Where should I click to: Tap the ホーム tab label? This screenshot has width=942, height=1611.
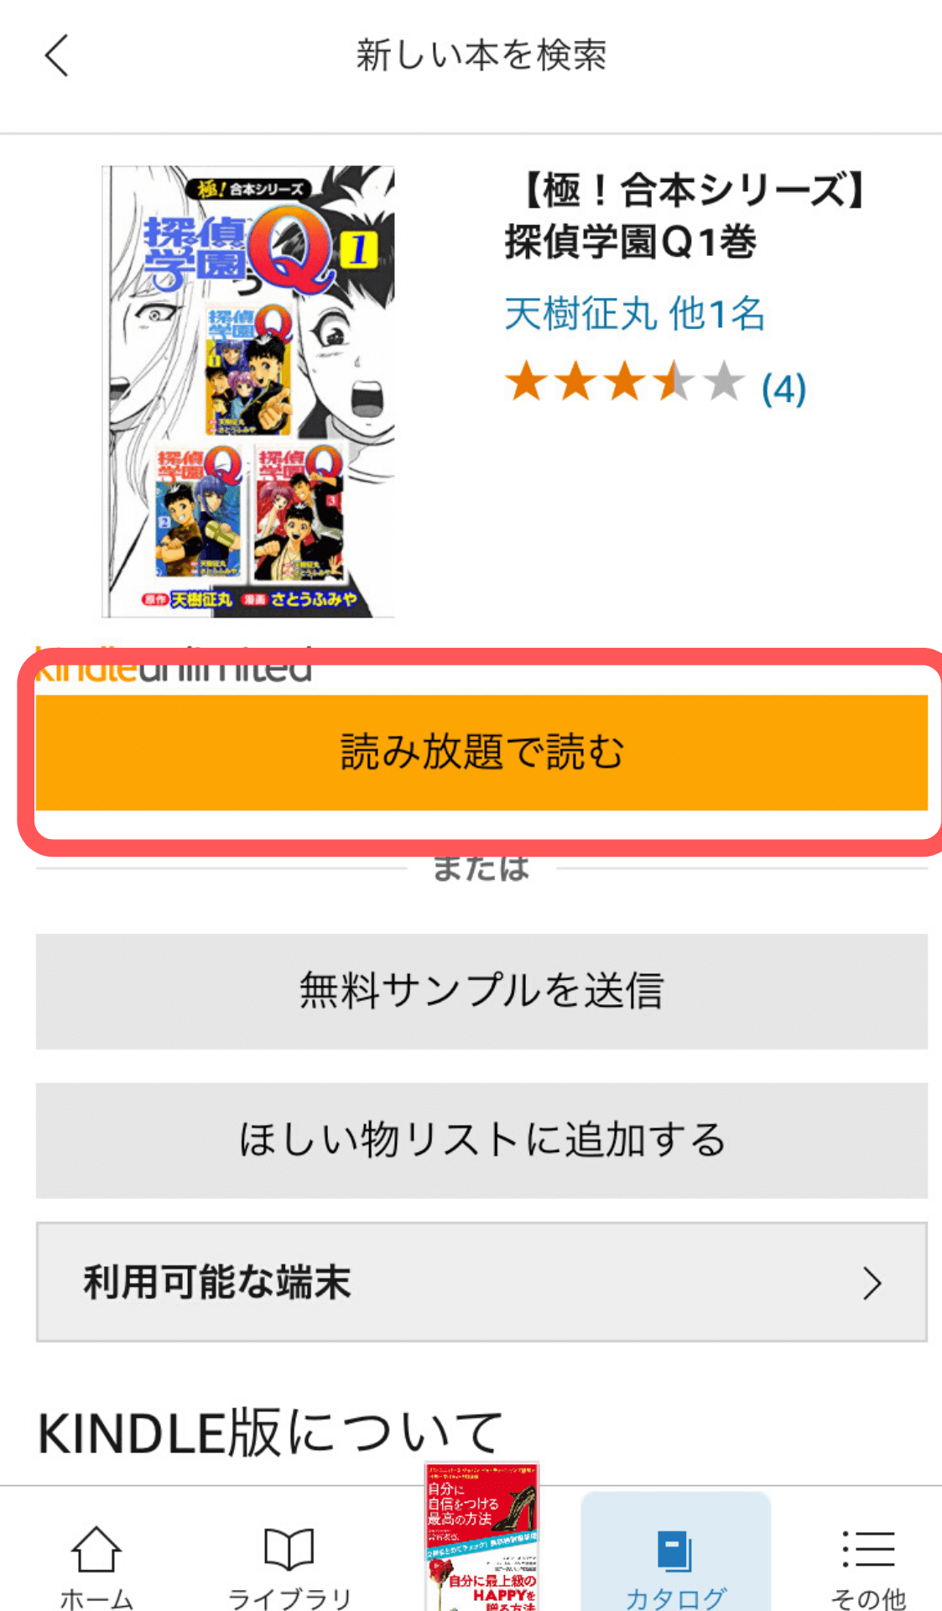[x=96, y=1598]
